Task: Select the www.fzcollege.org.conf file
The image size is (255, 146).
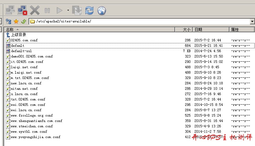Action: 32,115
